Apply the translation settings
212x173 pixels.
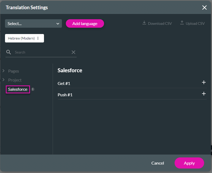coord(189,163)
